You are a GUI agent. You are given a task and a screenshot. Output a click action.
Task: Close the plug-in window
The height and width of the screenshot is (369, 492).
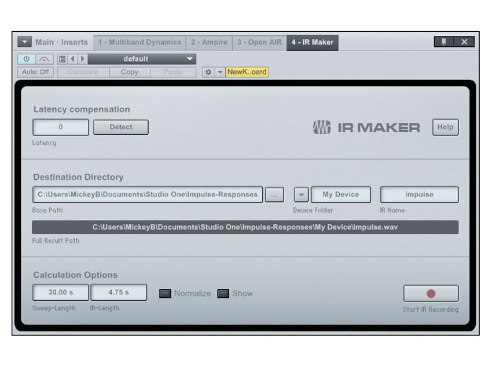coord(464,42)
